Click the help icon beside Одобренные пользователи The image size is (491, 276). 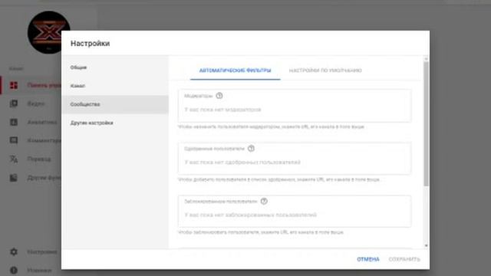(x=251, y=149)
